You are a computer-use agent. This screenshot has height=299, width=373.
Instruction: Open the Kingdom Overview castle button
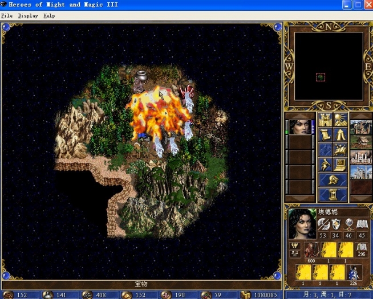tap(325, 120)
